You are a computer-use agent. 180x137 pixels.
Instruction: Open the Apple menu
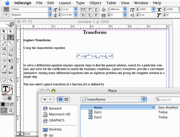click(x=7, y=3)
